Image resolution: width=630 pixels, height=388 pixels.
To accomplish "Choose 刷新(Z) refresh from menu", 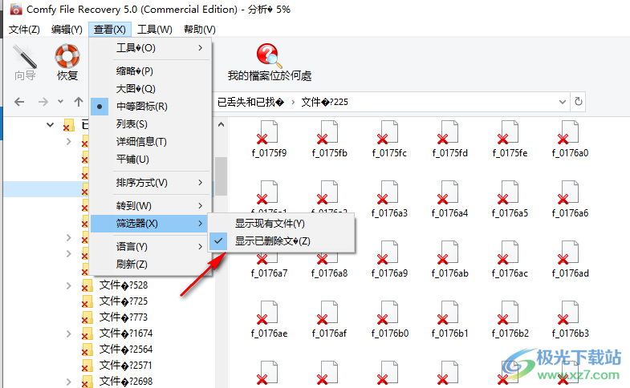I will (x=151, y=265).
